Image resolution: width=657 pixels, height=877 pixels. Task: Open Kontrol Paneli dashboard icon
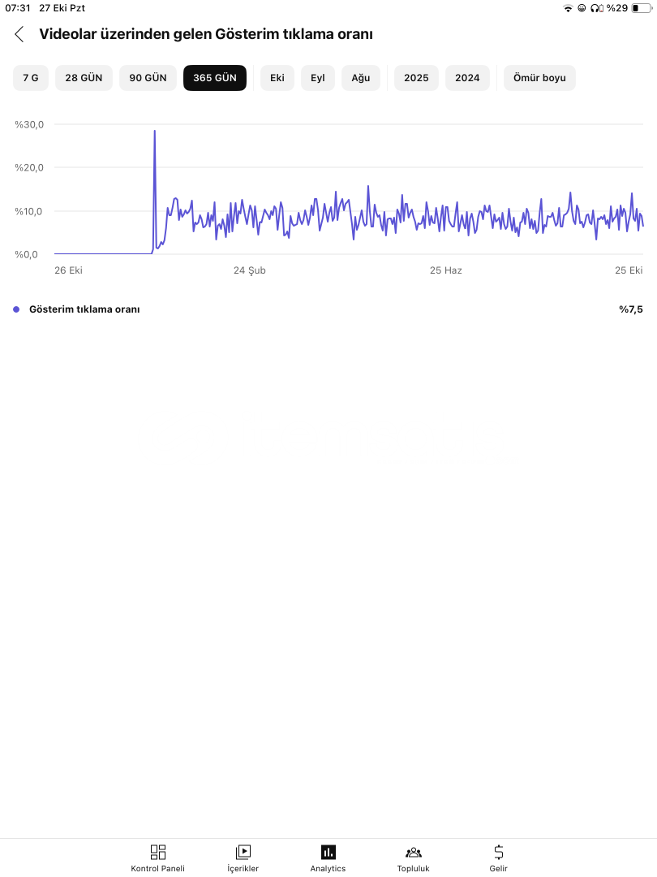click(158, 852)
